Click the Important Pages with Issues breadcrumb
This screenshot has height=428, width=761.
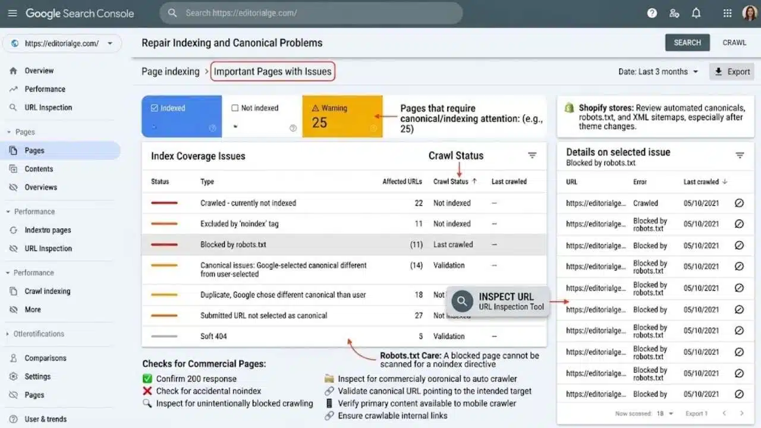[x=272, y=72]
